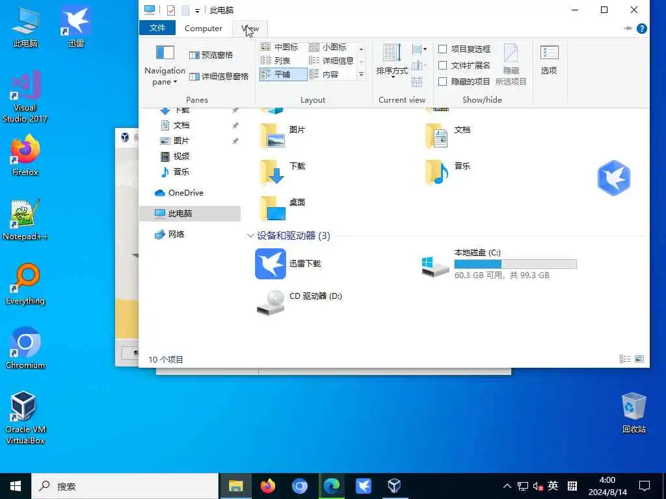Click the 选项 options button
Image resolution: width=666 pixels, height=499 pixels.
point(549,60)
